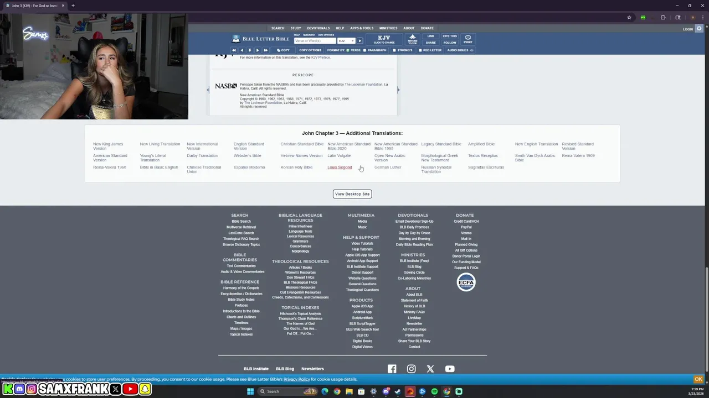Click the Windows taskbar Search box
709x398 pixels.
click(288, 391)
